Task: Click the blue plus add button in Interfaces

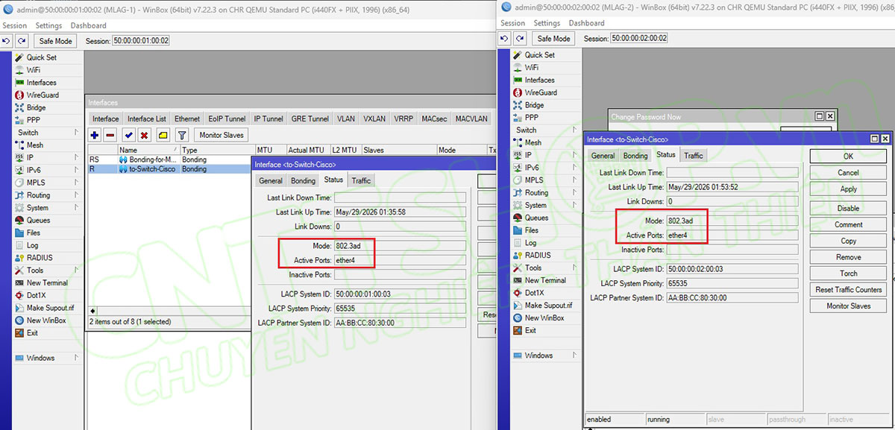Action: 95,135
